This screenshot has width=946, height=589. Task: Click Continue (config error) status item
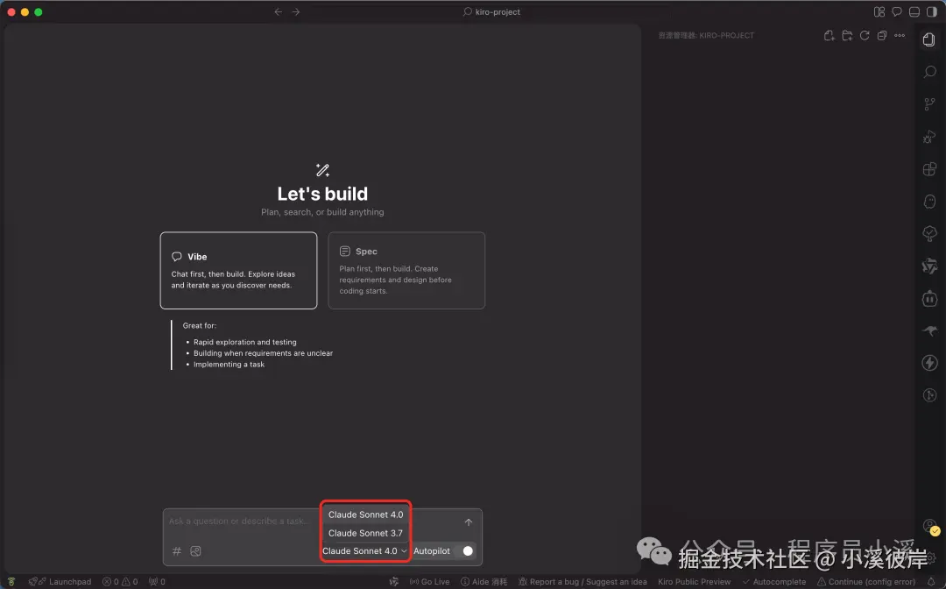tap(865, 582)
